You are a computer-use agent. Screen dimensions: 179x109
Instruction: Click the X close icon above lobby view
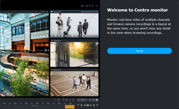coord(47,12)
